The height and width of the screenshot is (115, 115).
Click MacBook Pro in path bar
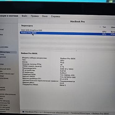pos(31,112)
